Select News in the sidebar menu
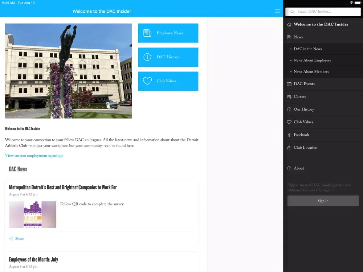363x272 pixels. tap(323, 37)
